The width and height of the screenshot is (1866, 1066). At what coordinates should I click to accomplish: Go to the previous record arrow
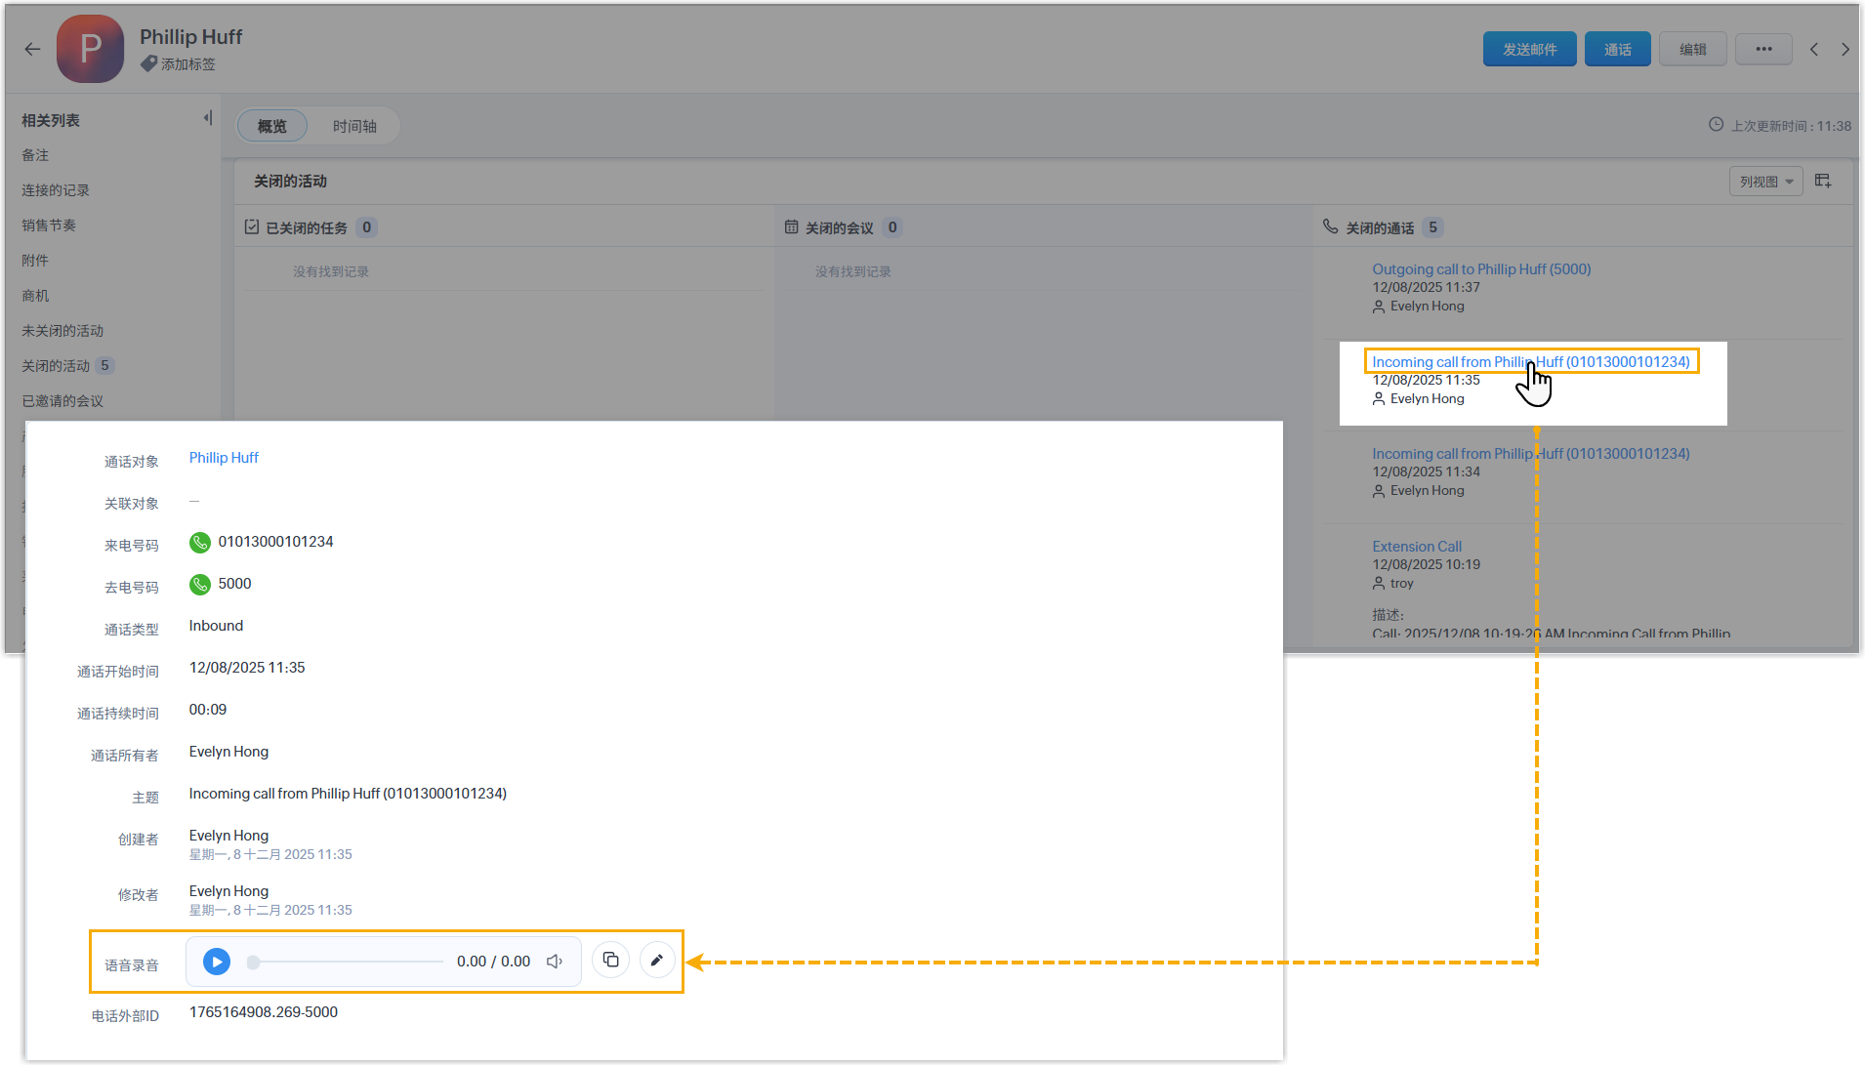1813,49
